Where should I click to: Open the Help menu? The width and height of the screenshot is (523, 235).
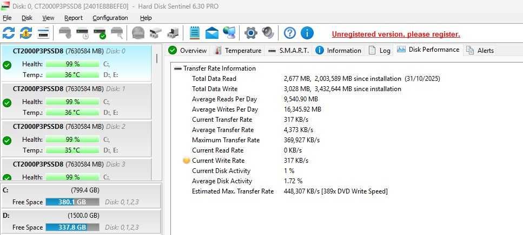pos(146,18)
